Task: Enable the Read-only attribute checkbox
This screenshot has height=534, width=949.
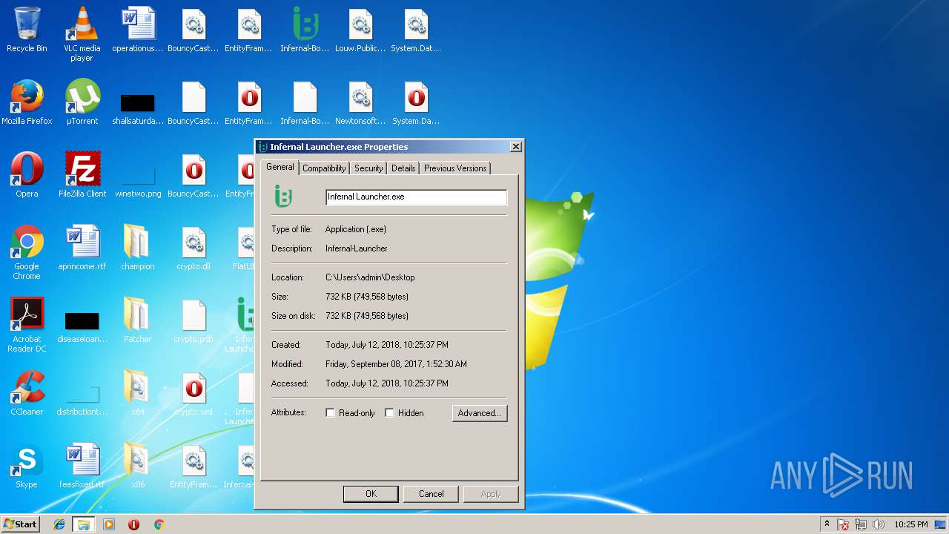Action: click(331, 413)
